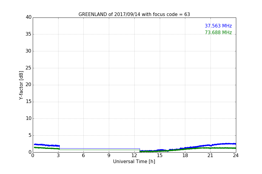The height and width of the screenshot is (174, 262).
Task: Click x-axis tick label 3
Action: (x=58, y=156)
